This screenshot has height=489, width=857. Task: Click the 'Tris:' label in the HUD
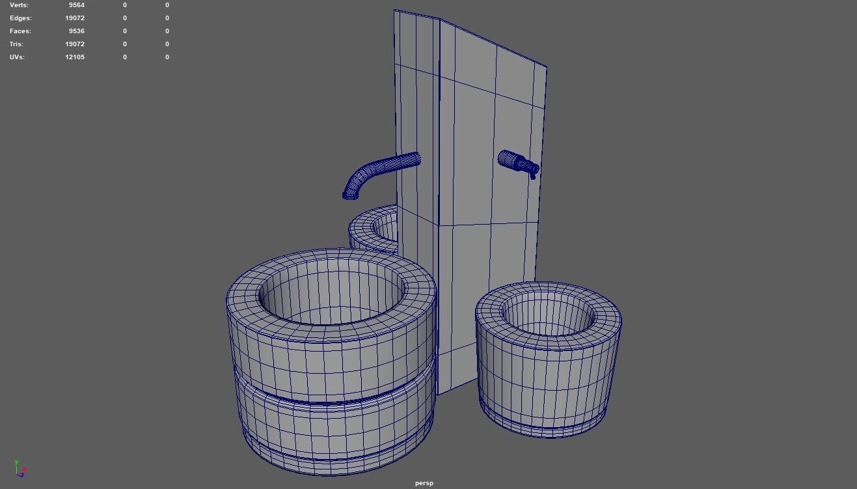(x=16, y=44)
